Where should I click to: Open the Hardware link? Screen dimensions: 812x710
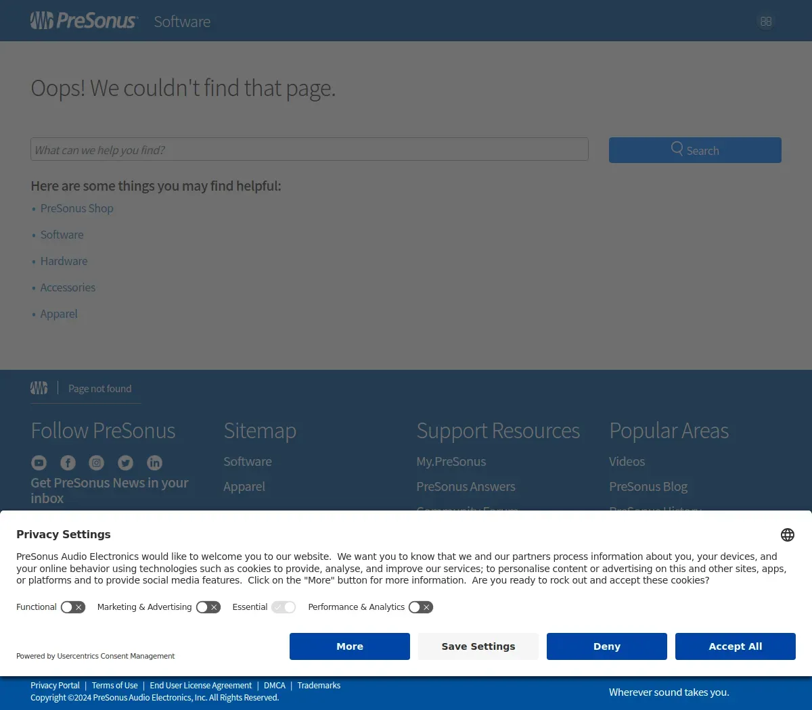click(x=64, y=261)
